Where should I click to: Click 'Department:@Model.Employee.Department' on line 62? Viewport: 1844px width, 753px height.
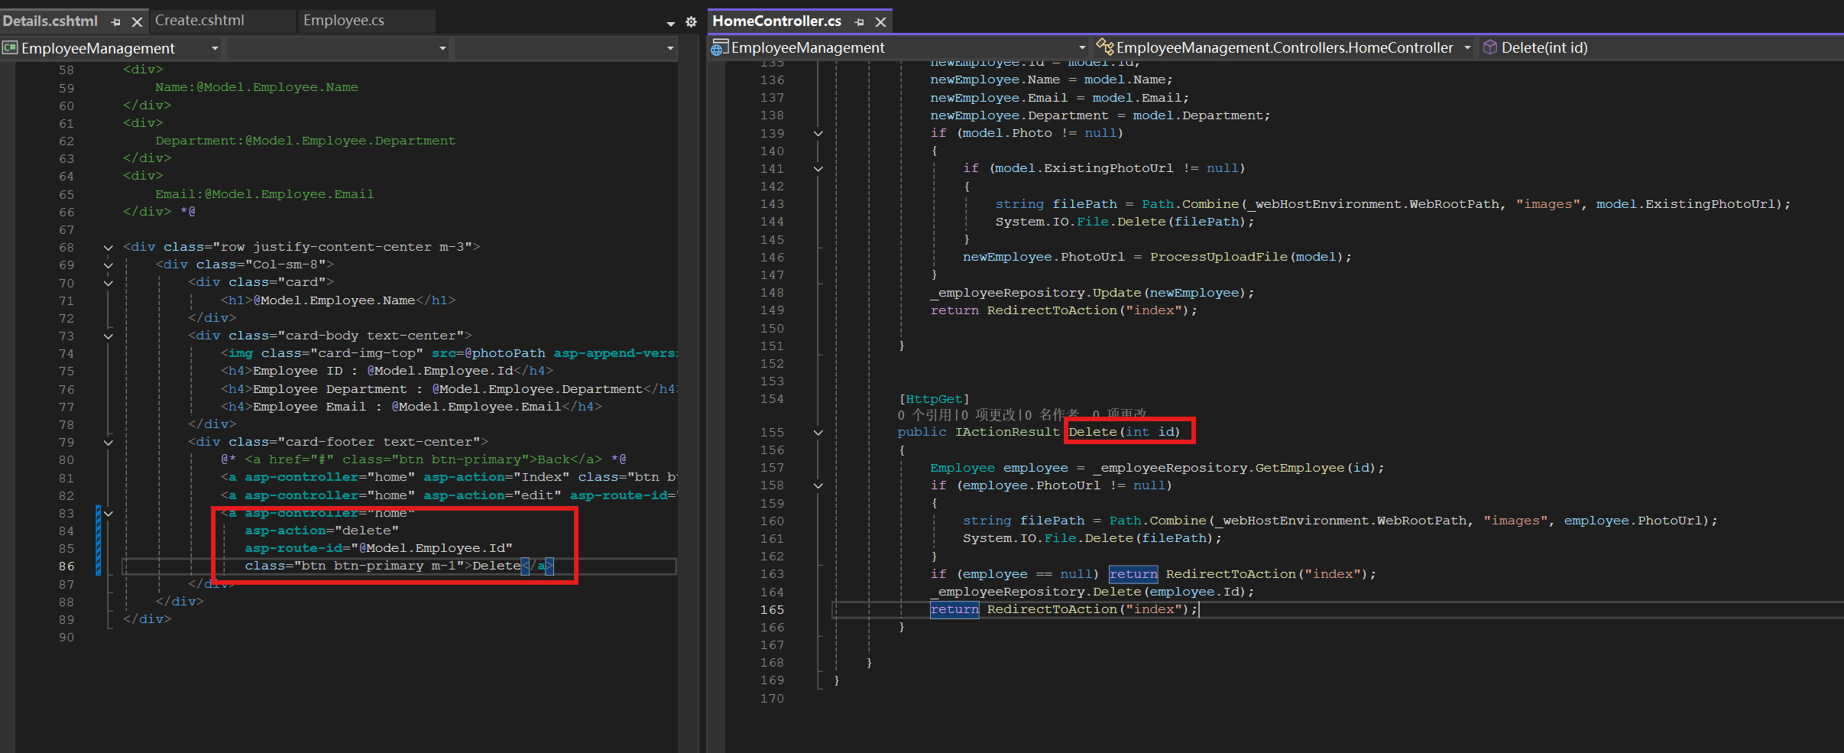(x=306, y=141)
